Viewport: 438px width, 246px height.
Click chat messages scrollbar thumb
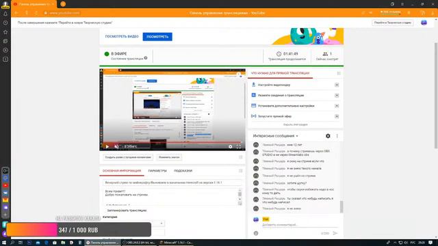click(342, 206)
